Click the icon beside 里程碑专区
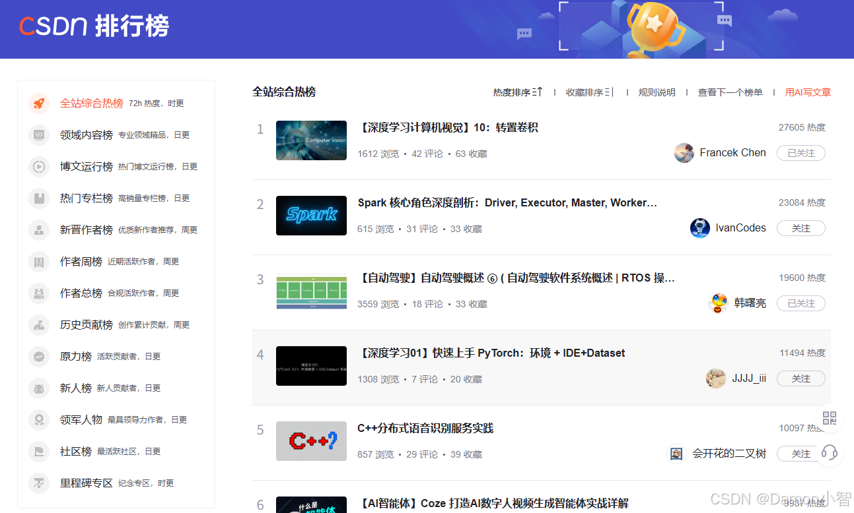 click(x=39, y=483)
